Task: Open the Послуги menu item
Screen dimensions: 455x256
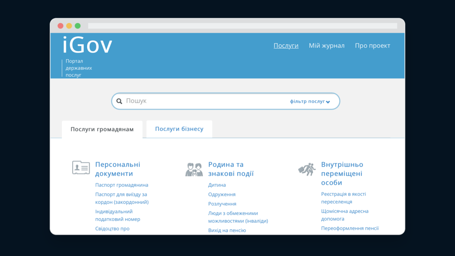Action: click(x=286, y=46)
